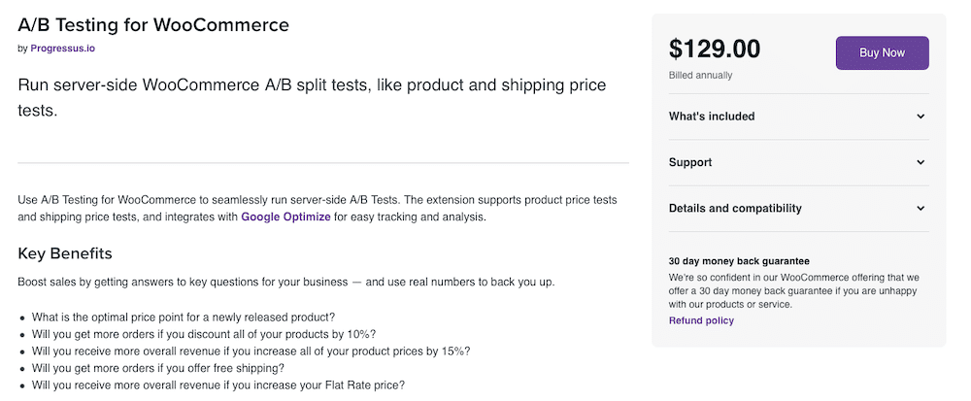Expand the "What's included" section label

(712, 117)
